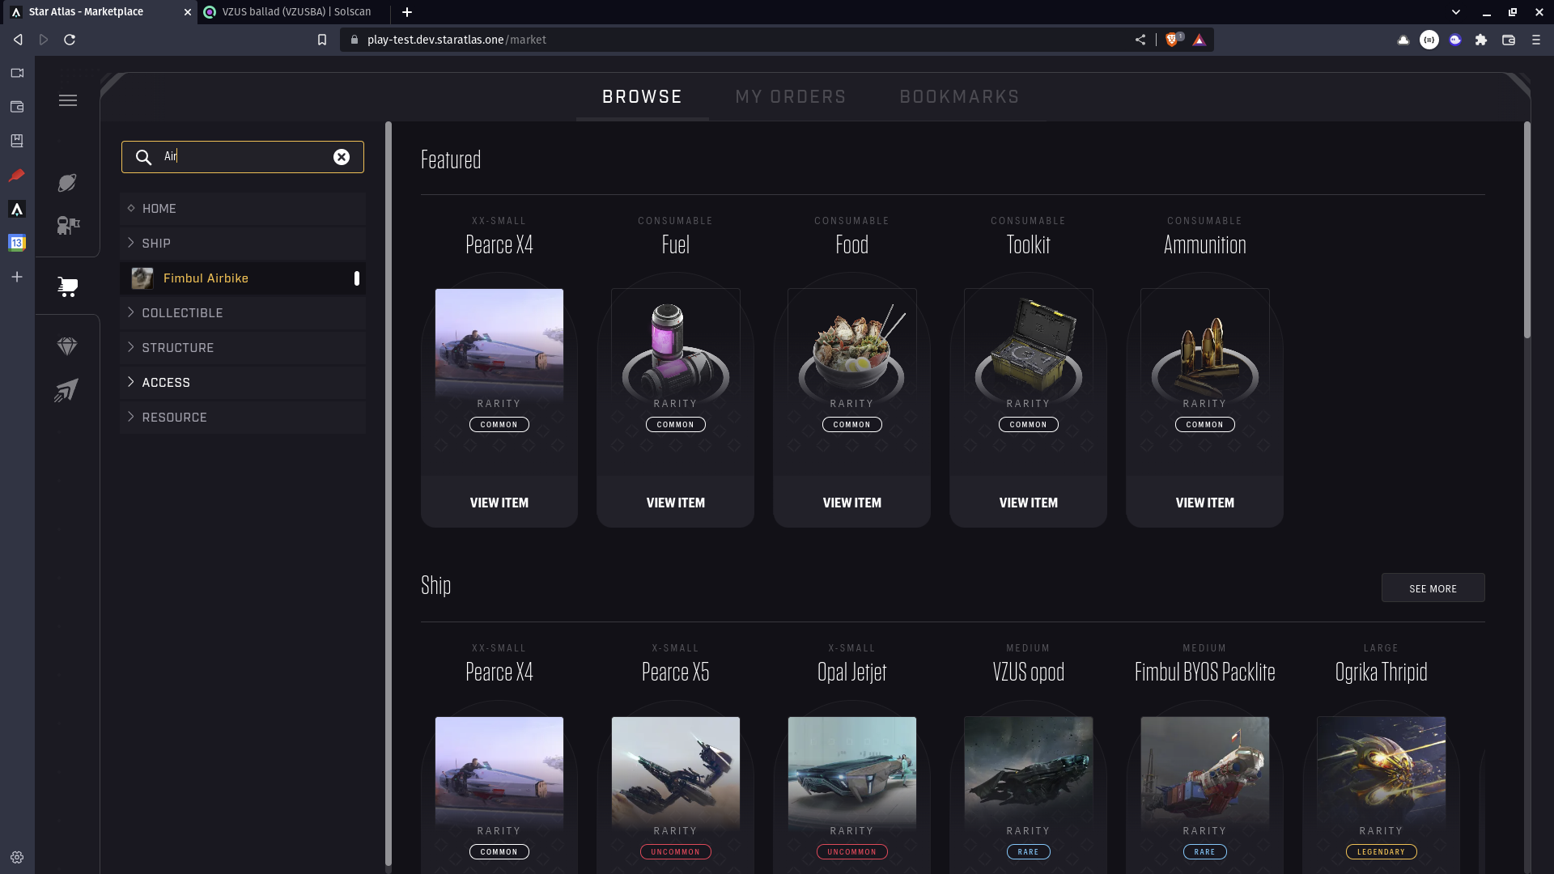
Task: Open Ogrika Thripid ship thumbnail
Action: 1382,773
